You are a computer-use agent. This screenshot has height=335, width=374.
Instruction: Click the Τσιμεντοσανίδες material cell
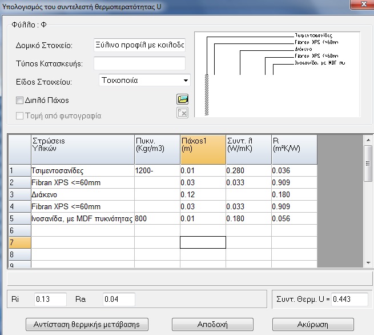click(x=82, y=170)
